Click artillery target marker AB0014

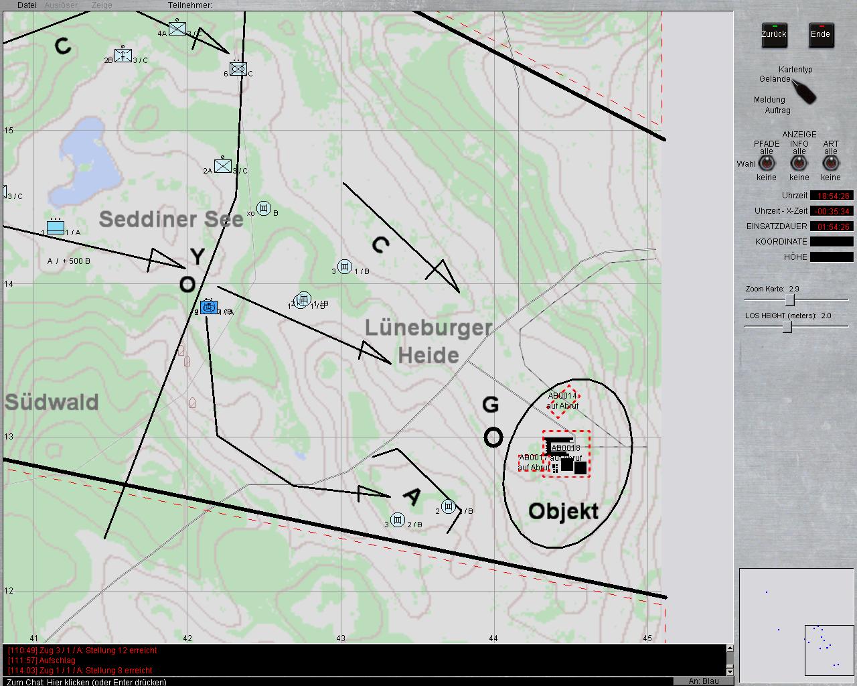click(562, 401)
